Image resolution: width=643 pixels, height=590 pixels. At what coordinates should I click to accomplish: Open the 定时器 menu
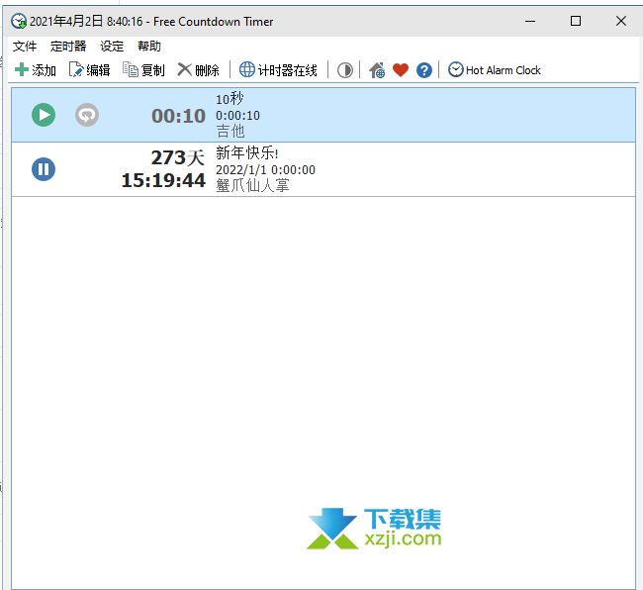pyautogui.click(x=68, y=46)
